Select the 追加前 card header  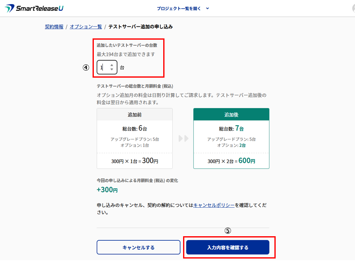[x=135, y=114]
